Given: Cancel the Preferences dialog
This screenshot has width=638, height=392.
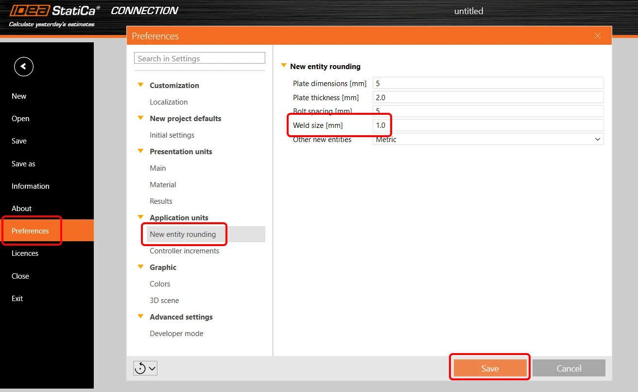Looking at the screenshot, I should tap(569, 368).
